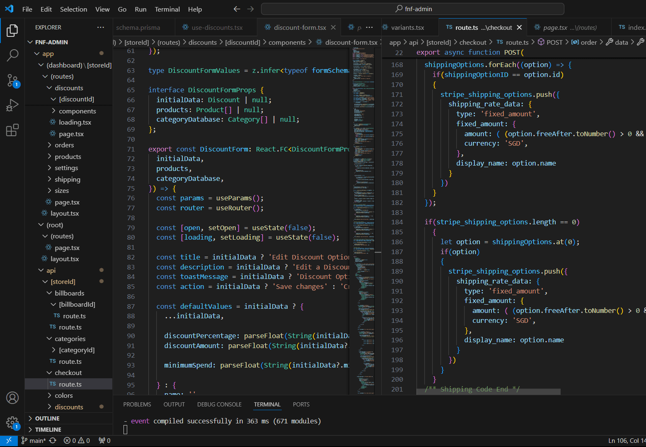Screen dimensions: 646x447
Task: Close the discount-form.tsx tab
Action: (x=333, y=27)
